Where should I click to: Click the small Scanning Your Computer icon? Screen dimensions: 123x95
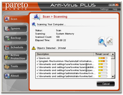34,24
